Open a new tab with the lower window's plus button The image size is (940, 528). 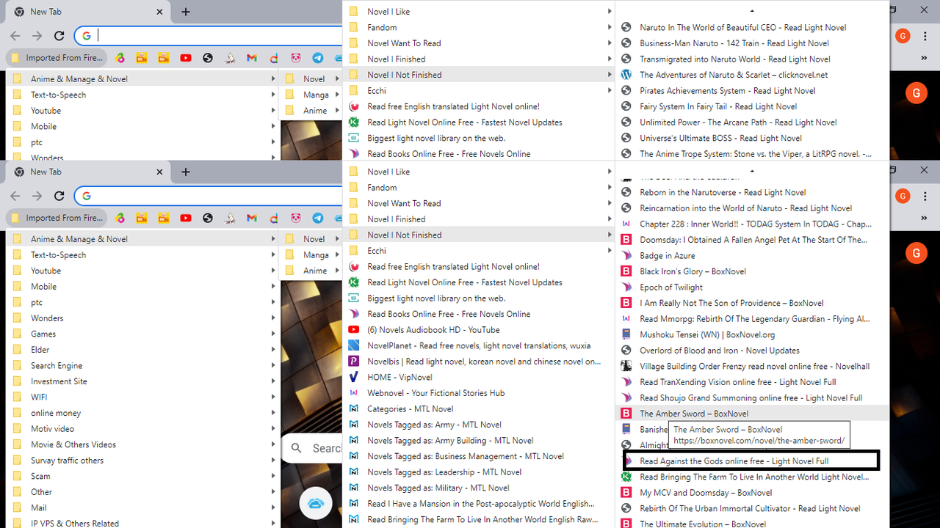point(186,172)
